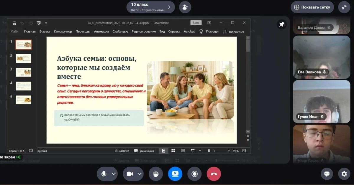The image size is (354, 185).
Task: Click Слайд 1 из 5 status text
Action: point(17,151)
